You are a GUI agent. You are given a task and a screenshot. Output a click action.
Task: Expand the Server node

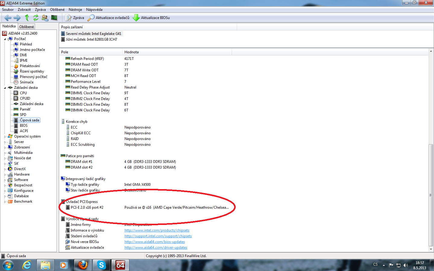coord(5,142)
